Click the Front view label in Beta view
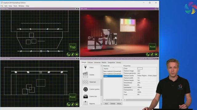This screenshot has height=110, width=197. 152,47
